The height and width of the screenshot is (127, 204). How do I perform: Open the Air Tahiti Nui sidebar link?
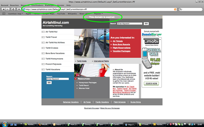[51, 32]
